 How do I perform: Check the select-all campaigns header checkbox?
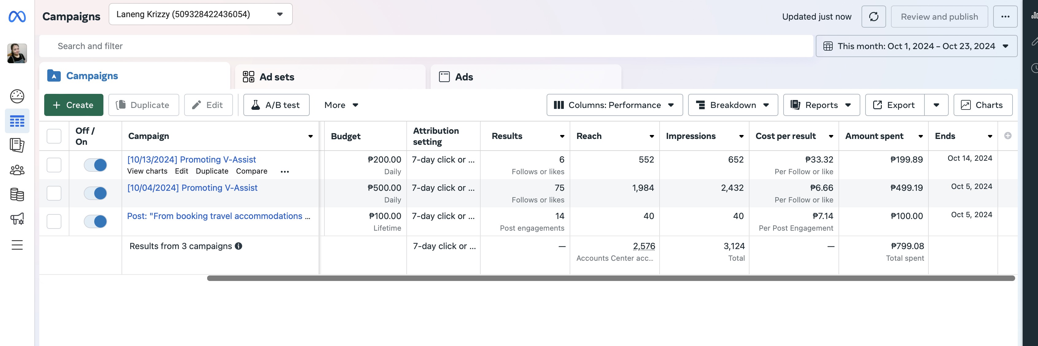(54, 136)
